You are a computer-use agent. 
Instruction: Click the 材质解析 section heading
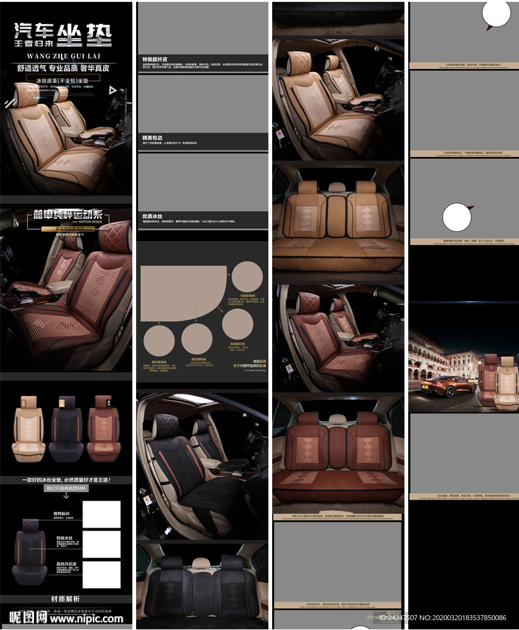click(x=65, y=599)
